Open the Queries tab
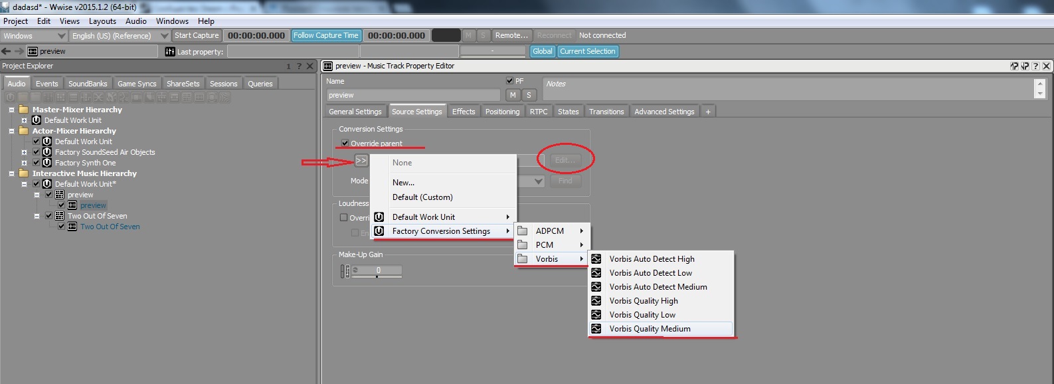 point(260,84)
